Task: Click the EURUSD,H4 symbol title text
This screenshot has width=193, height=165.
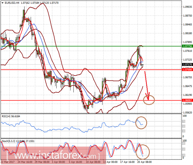Action: pyautogui.click(x=12, y=3)
